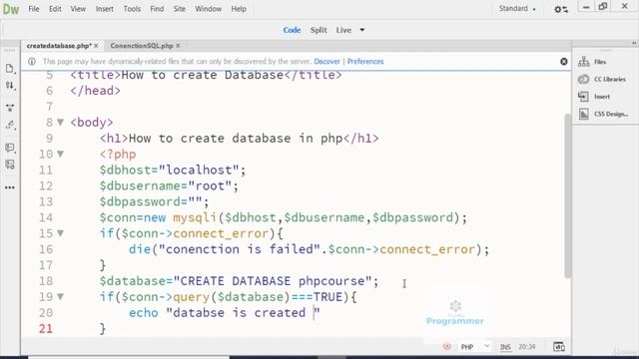Viewport: 639px width, 359px height.
Task: Click the $dbhost="localhost" code line
Action: tap(173, 170)
